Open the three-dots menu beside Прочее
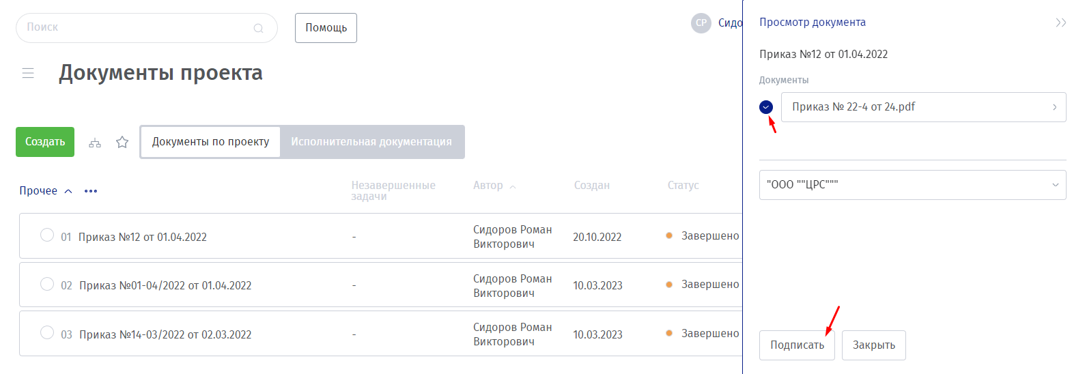The width and height of the screenshot is (1072, 374). (x=91, y=191)
